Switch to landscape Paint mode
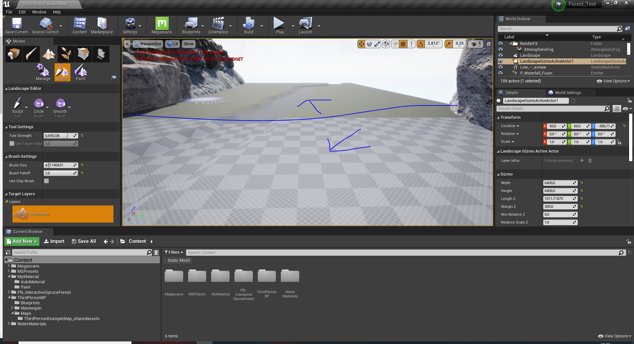Screen dimensions: 634x344 tap(81, 72)
